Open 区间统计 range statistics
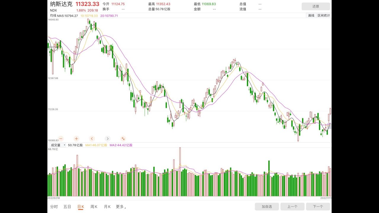 point(324,15)
